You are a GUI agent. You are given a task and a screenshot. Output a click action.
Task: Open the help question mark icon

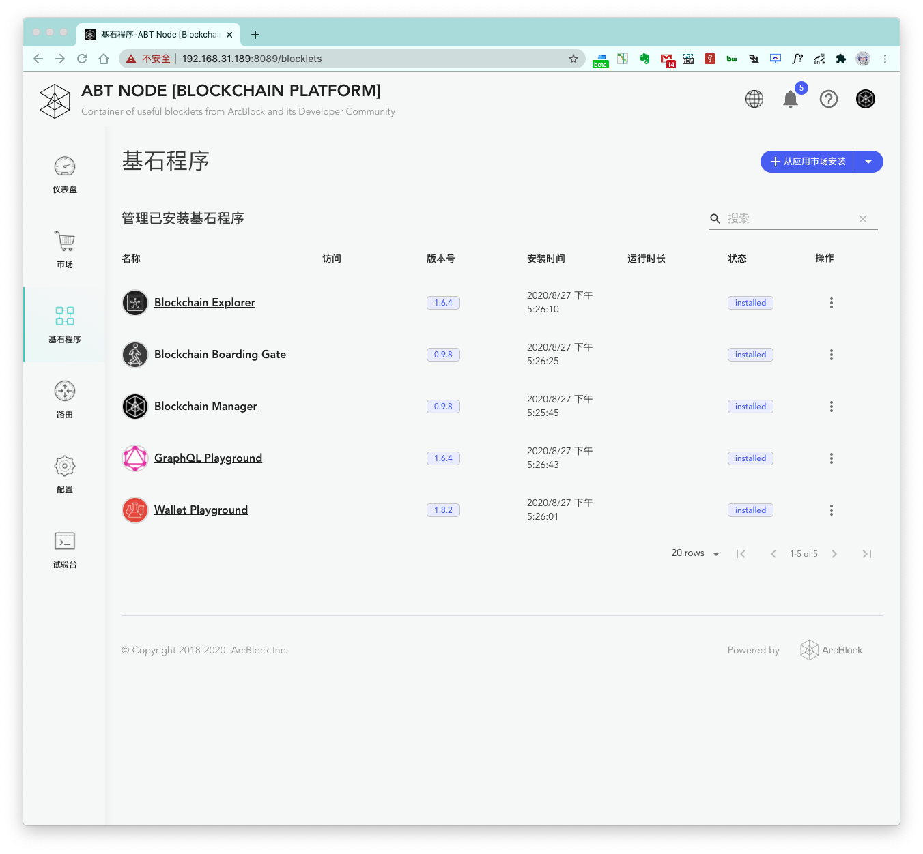tap(828, 100)
